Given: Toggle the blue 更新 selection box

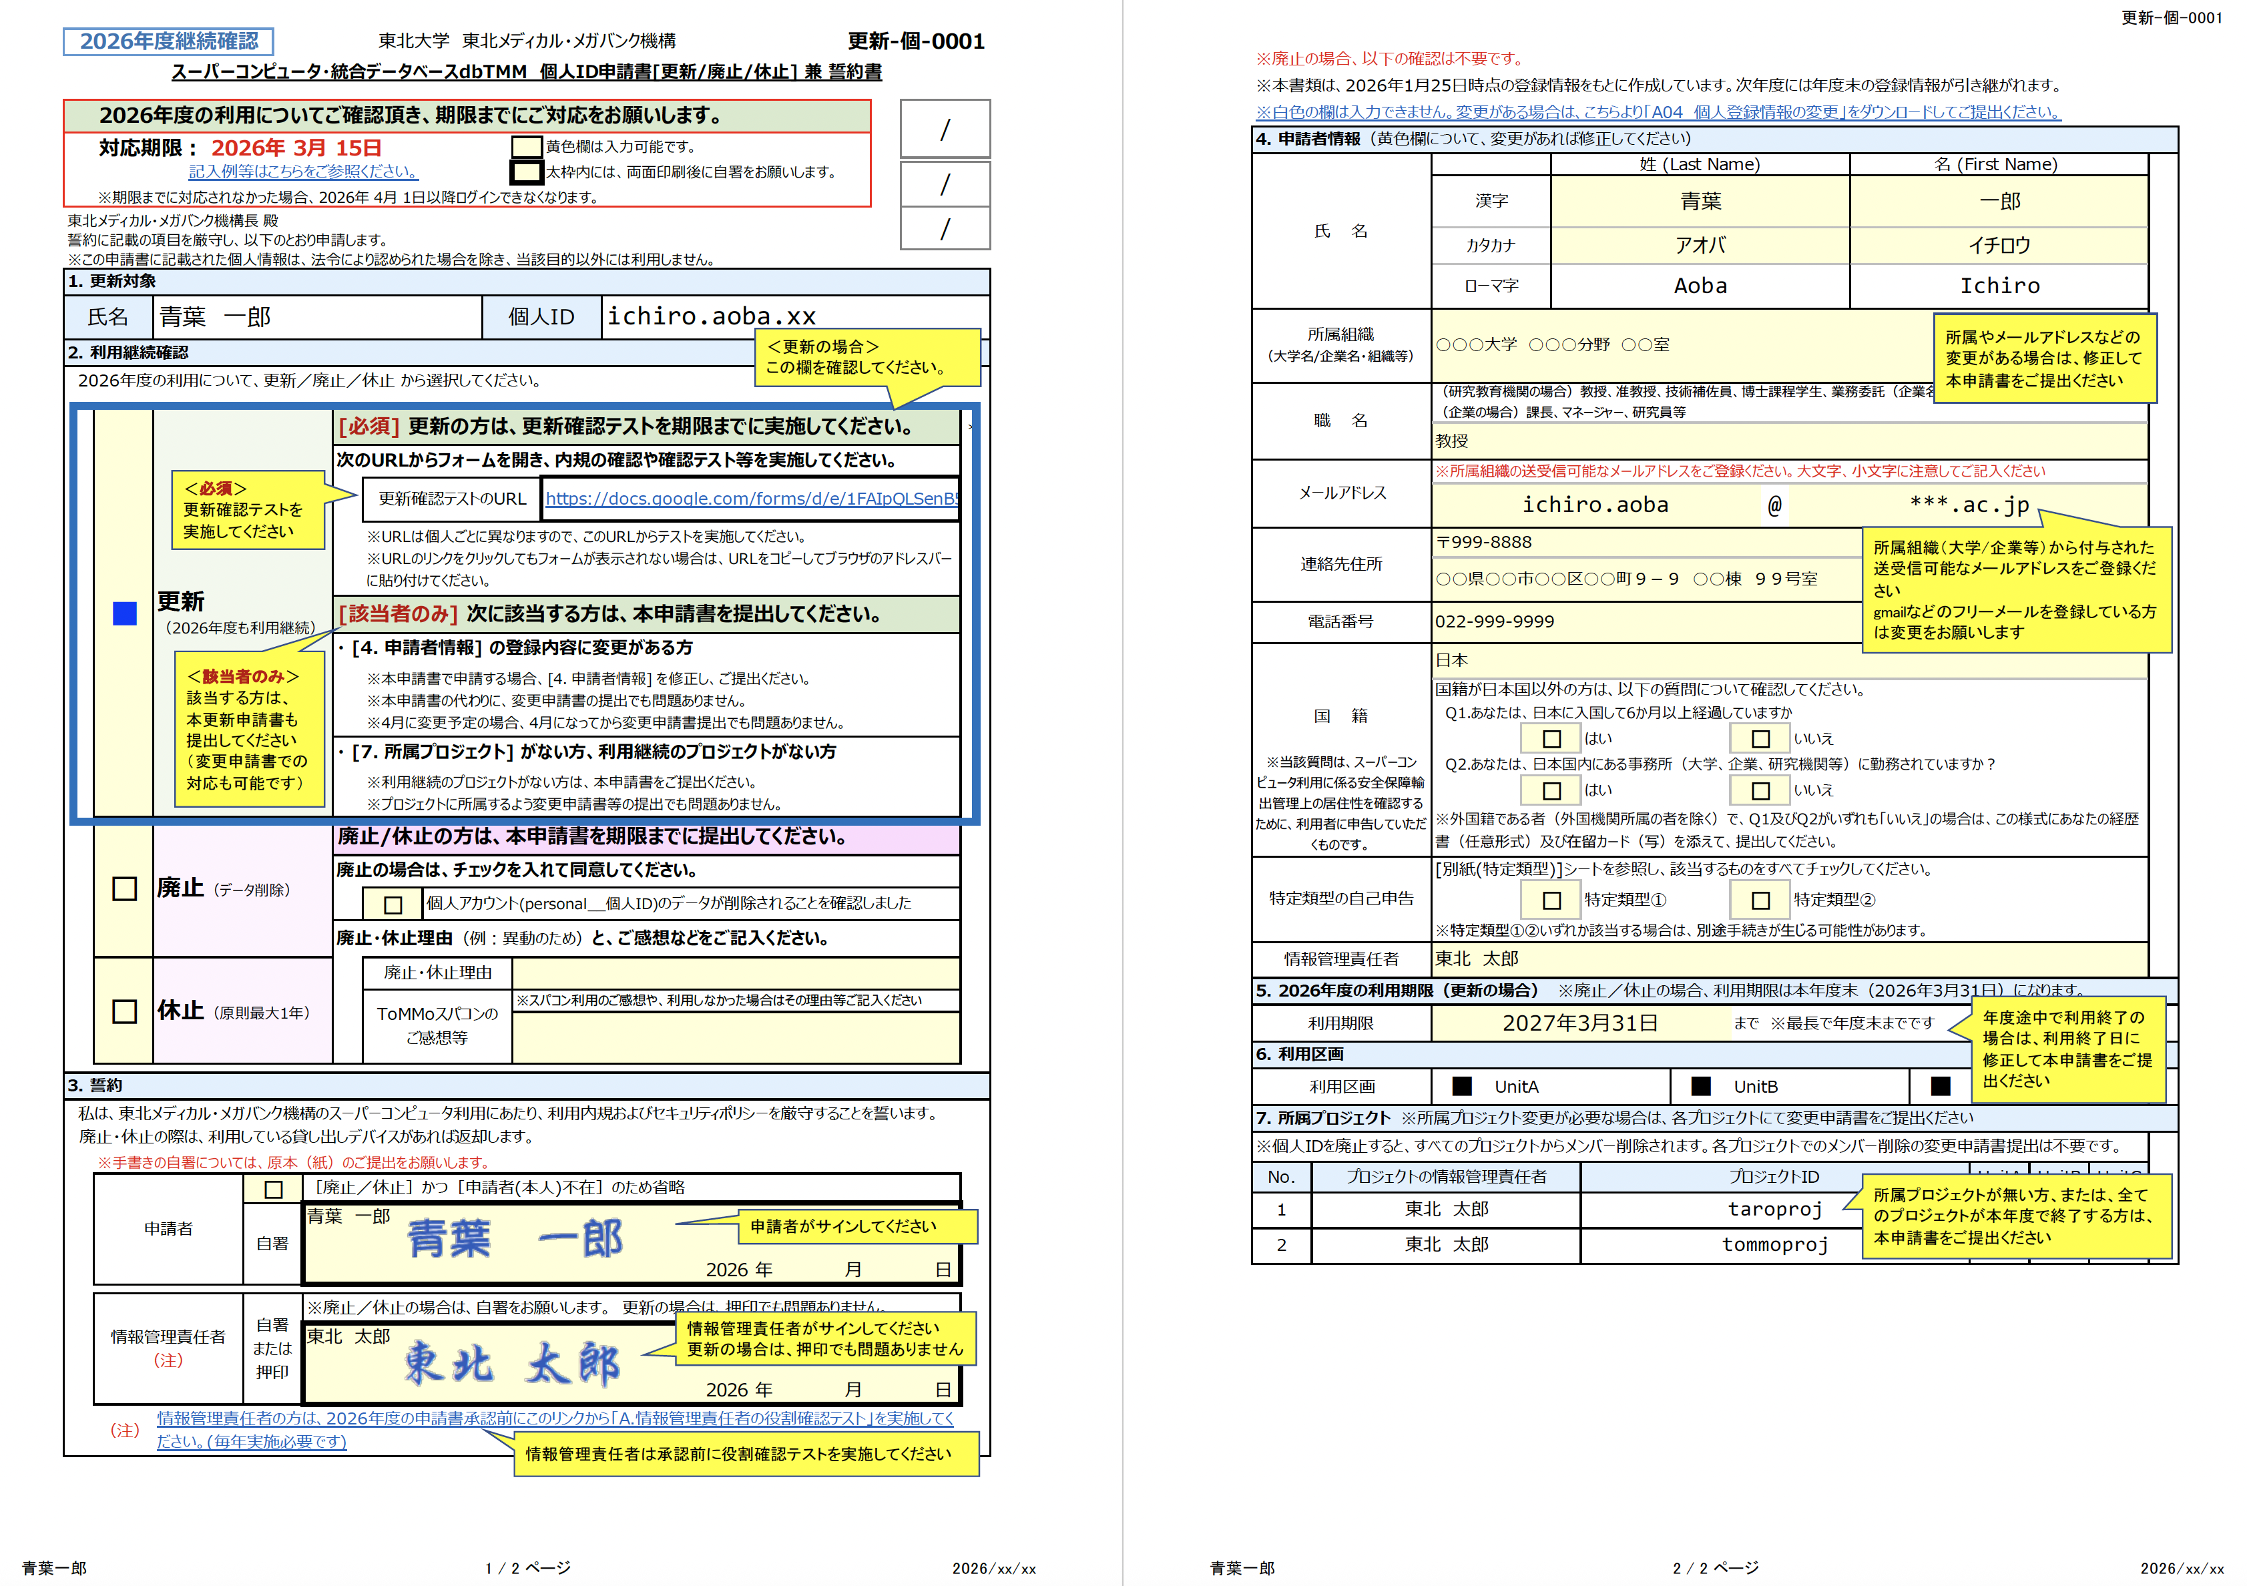Looking at the screenshot, I should [124, 613].
